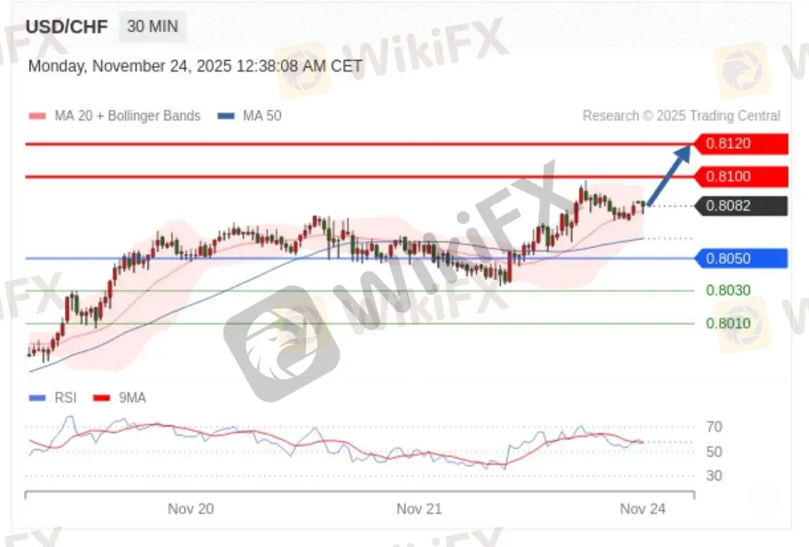
Task: Click the 0.8030 green support value
Action: pos(728,291)
